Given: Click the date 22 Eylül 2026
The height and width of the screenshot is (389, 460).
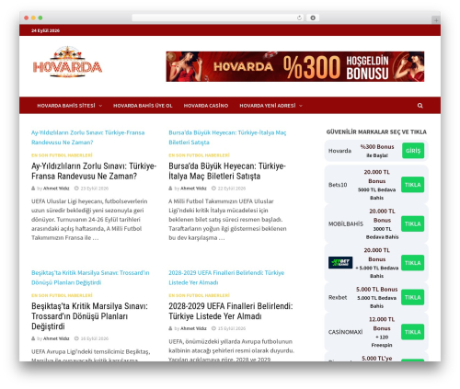Looking at the screenshot, I should tap(232, 189).
